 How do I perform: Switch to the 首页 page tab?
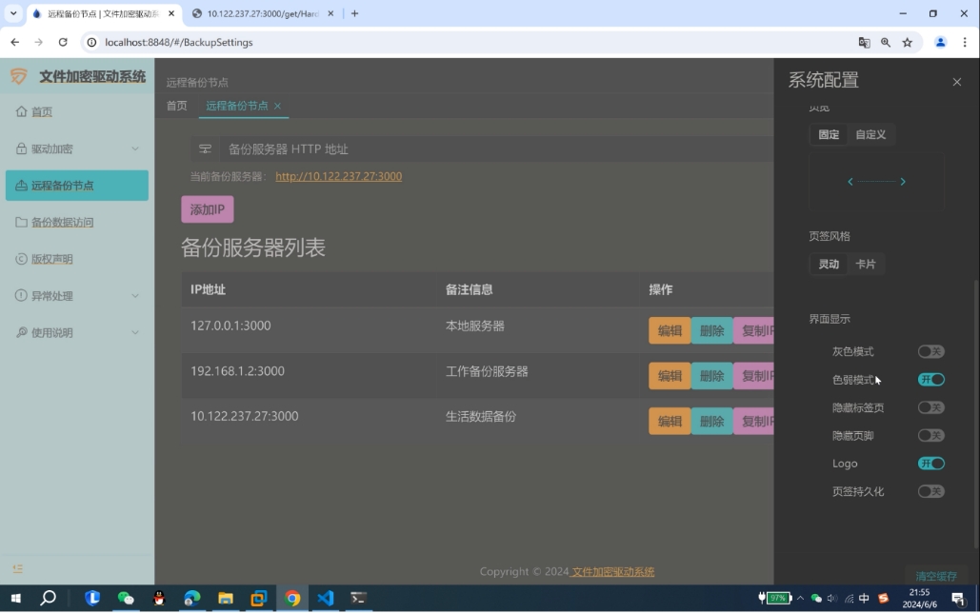tap(177, 106)
